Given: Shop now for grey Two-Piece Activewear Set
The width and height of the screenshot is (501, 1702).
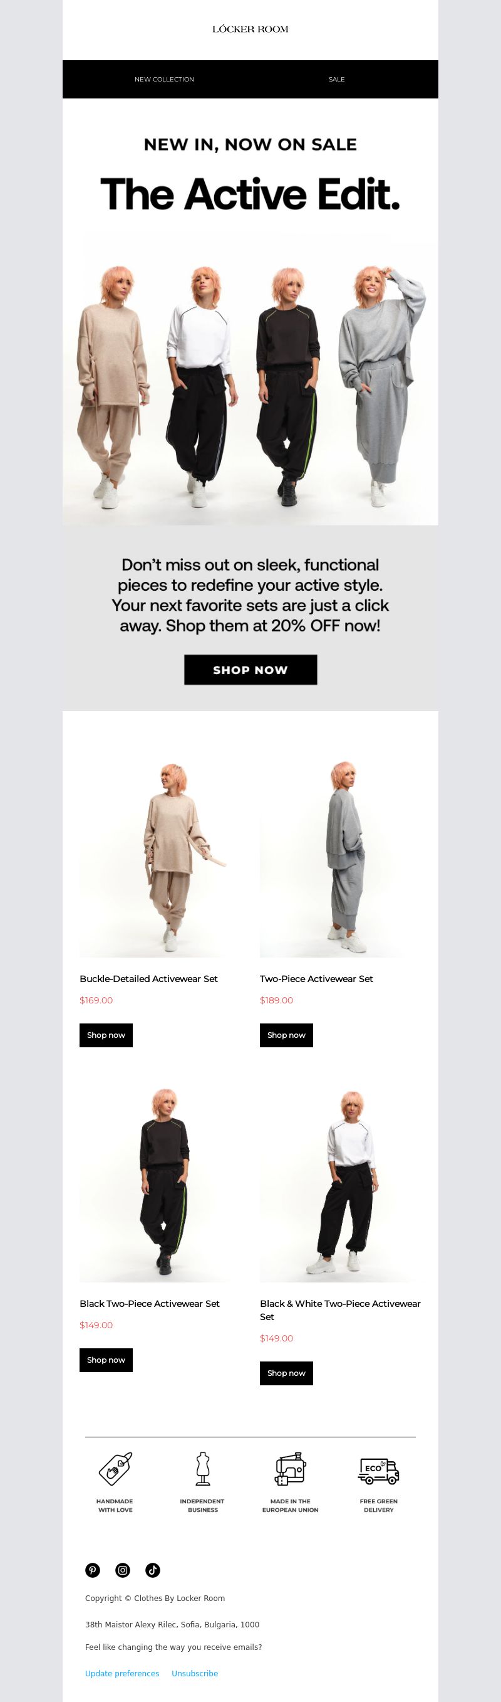Looking at the screenshot, I should (x=286, y=1035).
